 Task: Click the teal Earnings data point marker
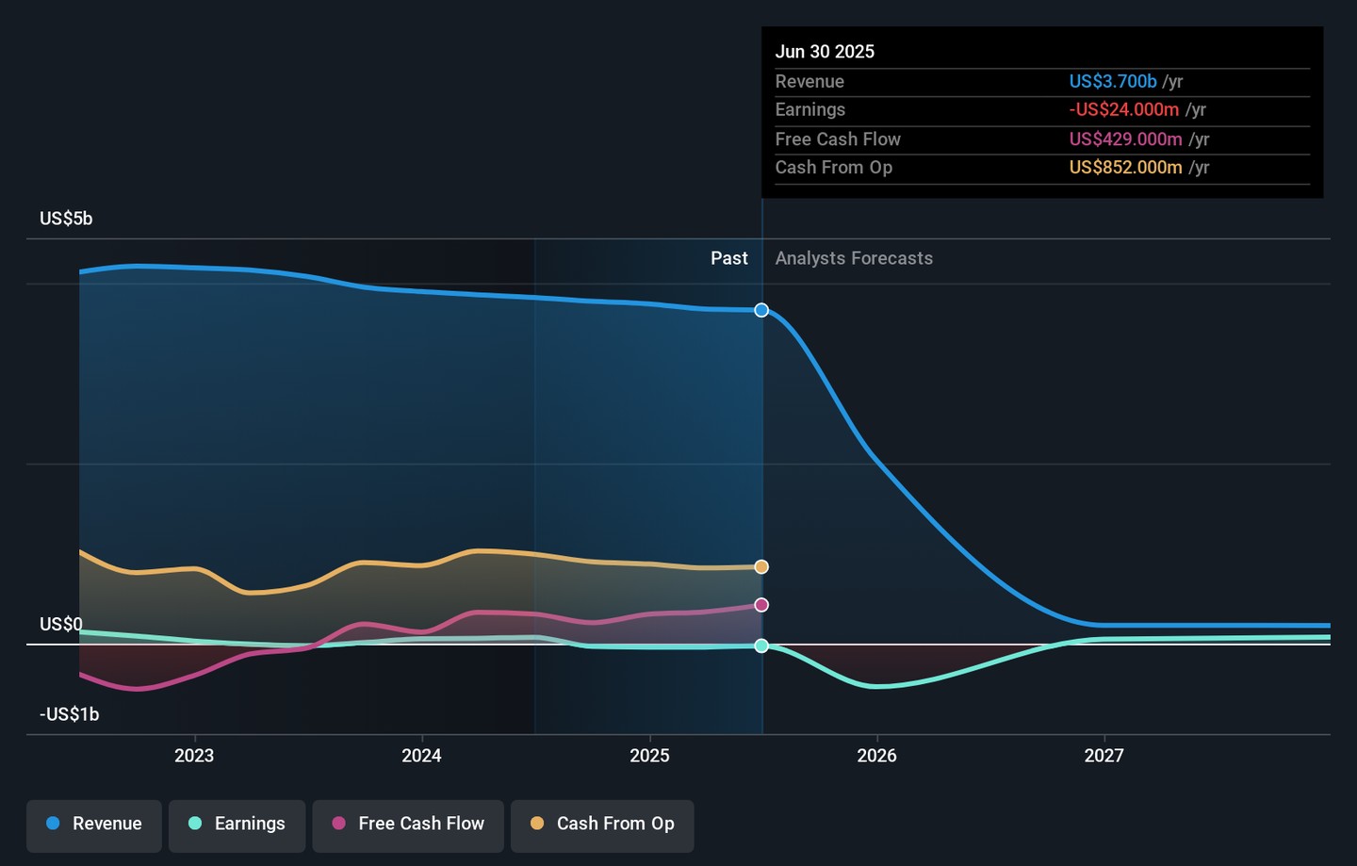[761, 645]
